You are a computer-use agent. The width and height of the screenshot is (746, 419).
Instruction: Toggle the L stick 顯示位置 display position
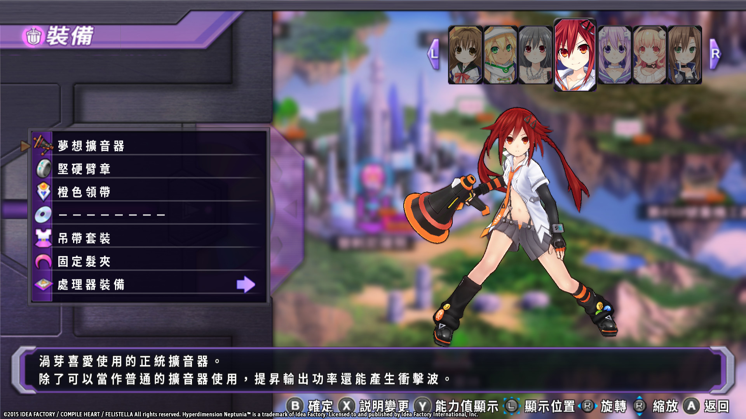(511, 406)
